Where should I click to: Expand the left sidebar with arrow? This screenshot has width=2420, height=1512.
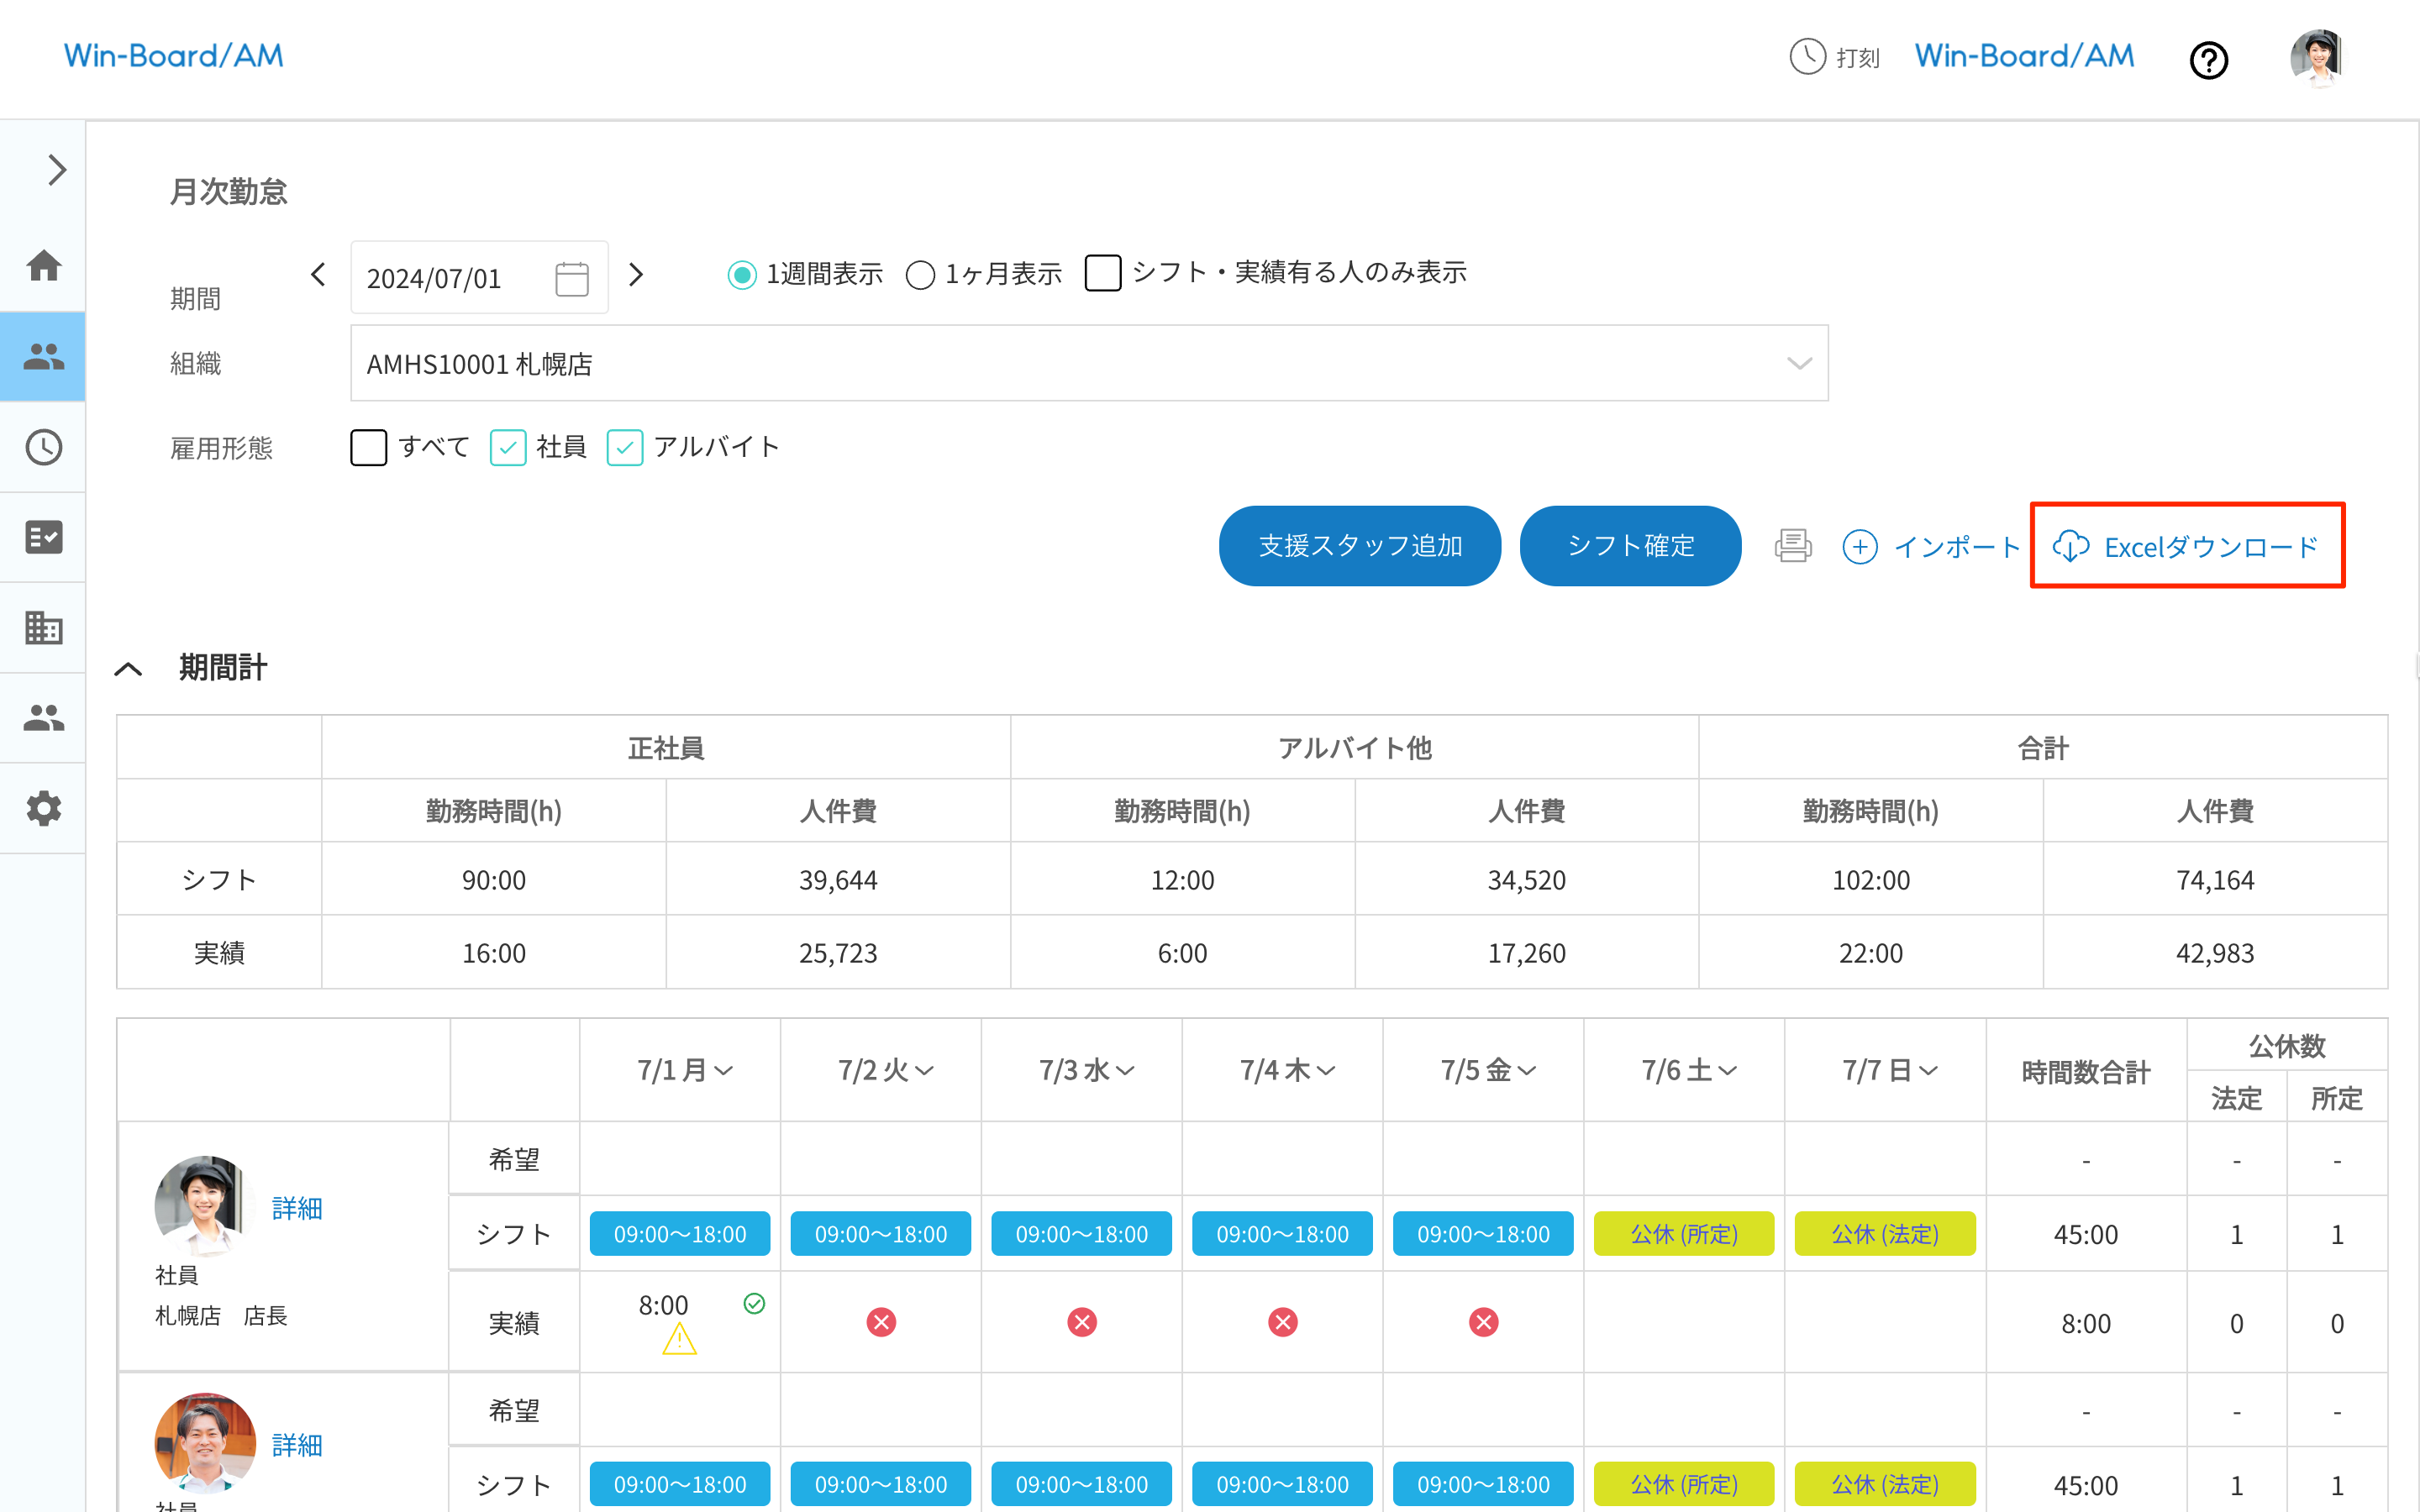coord(57,170)
